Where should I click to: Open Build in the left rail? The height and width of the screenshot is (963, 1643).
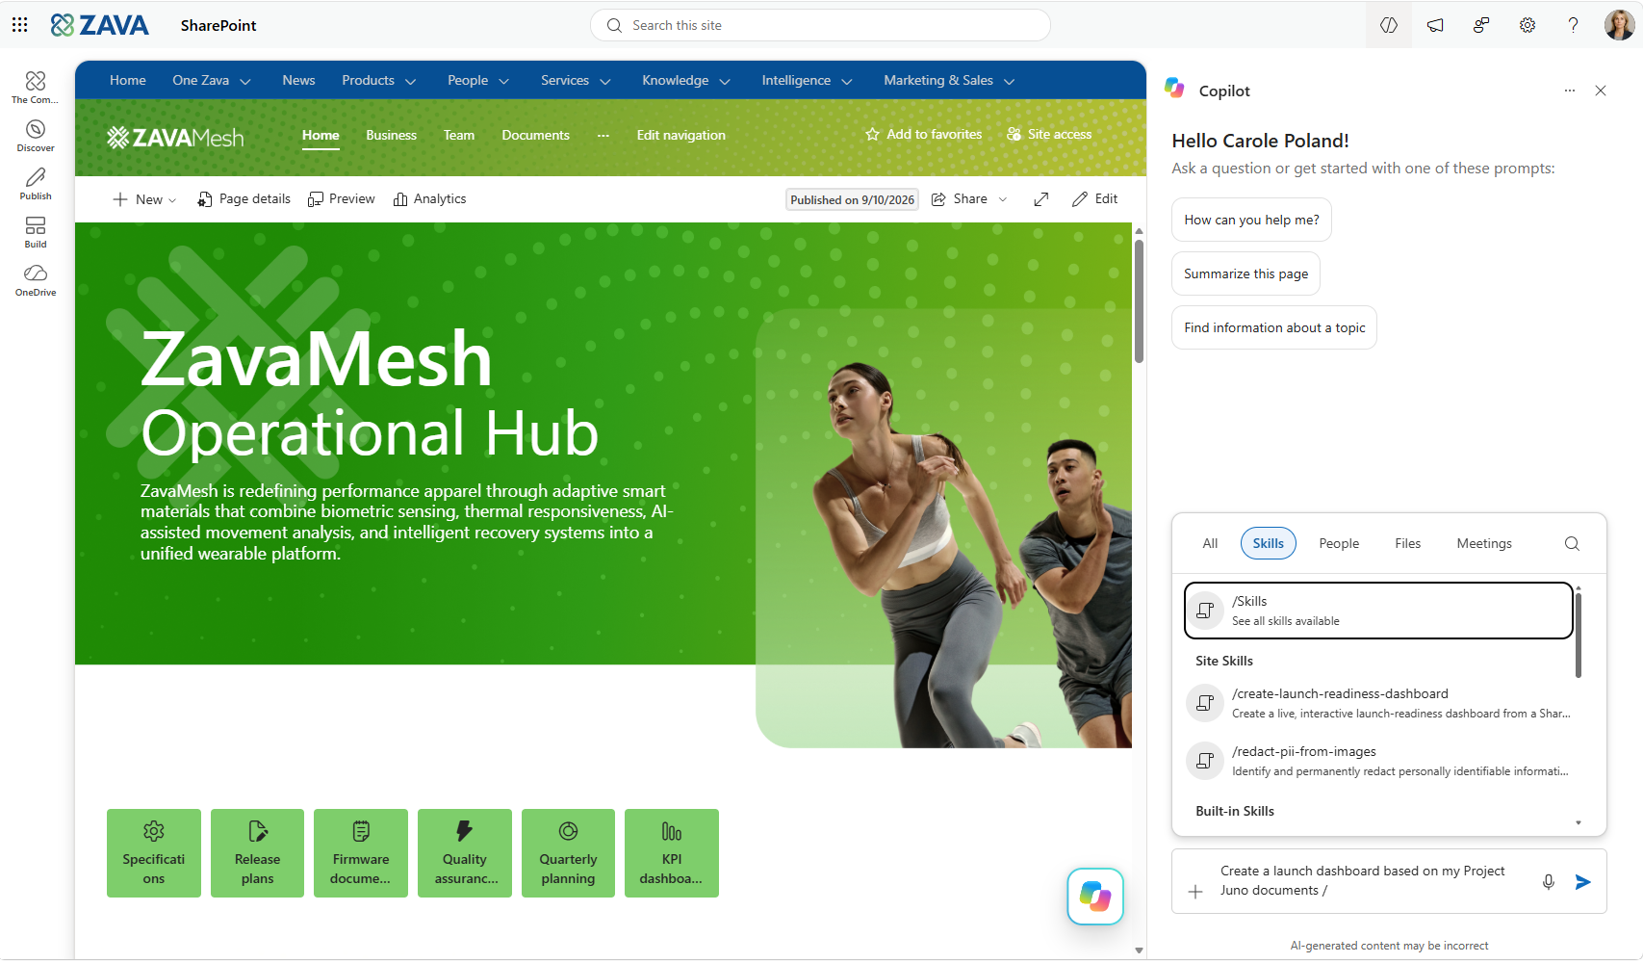click(36, 232)
